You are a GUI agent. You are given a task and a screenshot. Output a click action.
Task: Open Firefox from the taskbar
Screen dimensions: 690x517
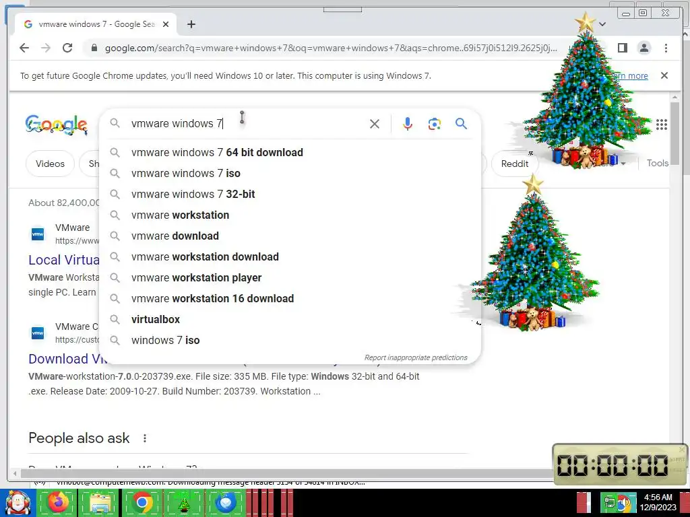[x=58, y=503]
